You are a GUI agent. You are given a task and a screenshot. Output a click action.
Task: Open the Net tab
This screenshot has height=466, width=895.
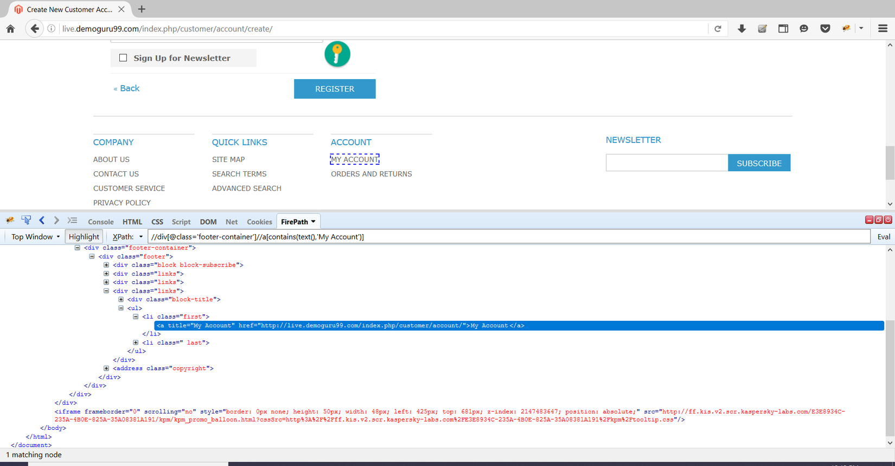coord(232,222)
